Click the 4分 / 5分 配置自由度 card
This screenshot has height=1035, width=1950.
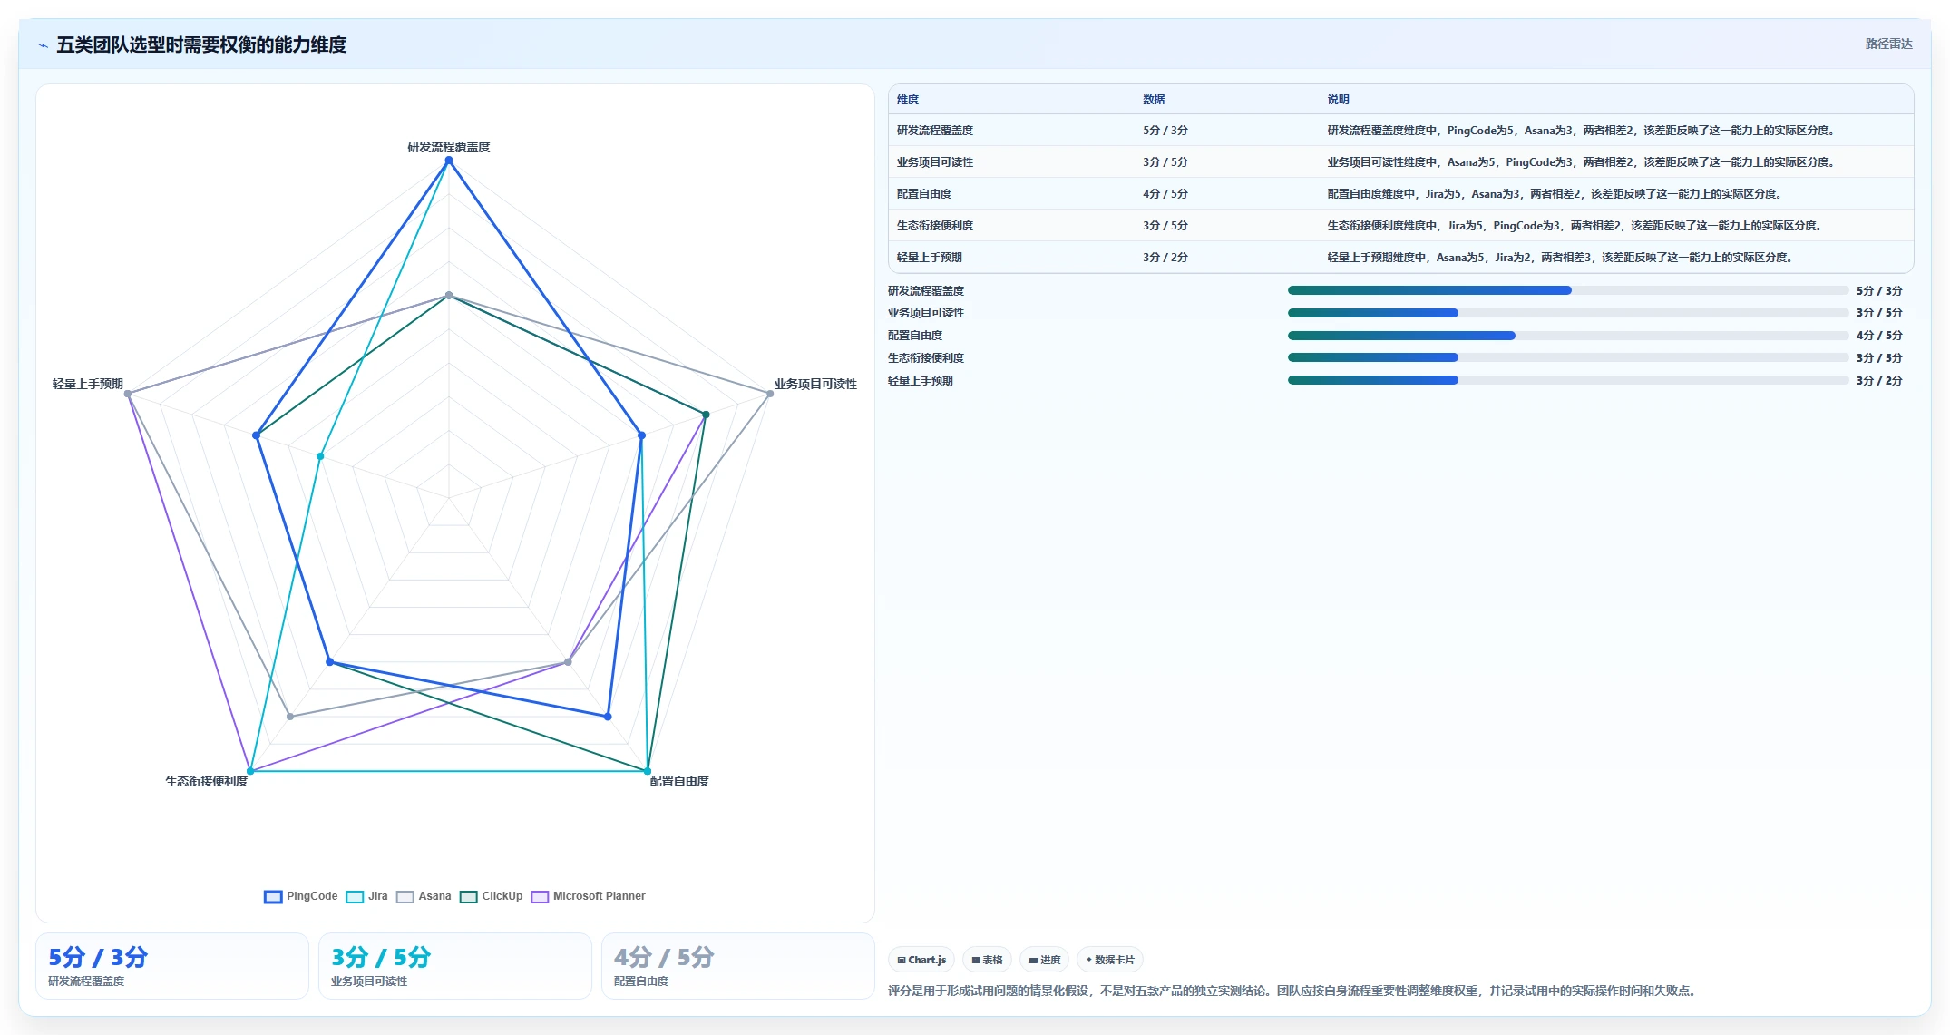(x=738, y=966)
